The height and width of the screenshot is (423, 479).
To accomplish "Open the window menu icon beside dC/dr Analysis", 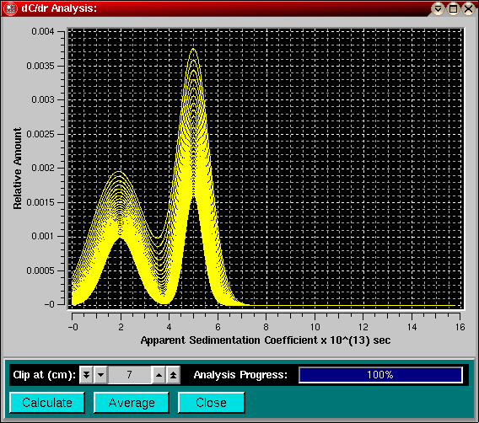I will pyautogui.click(x=10, y=8).
